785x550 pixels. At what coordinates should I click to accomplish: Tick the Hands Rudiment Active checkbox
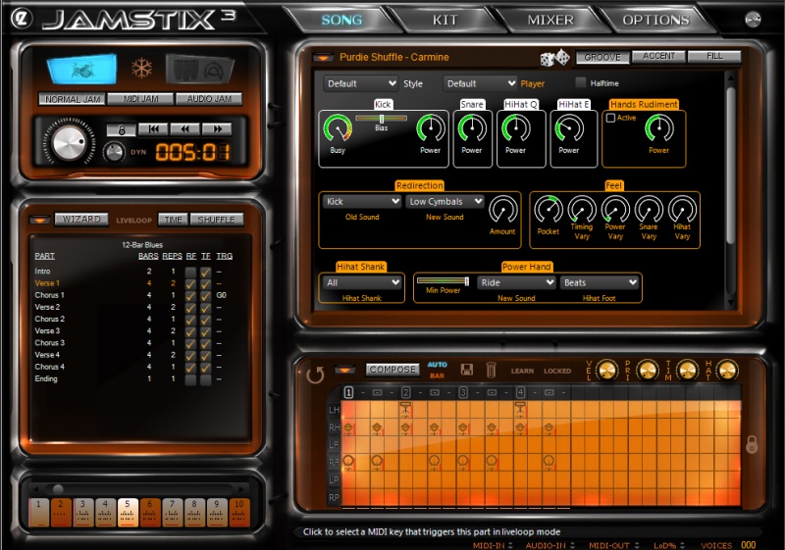point(611,118)
